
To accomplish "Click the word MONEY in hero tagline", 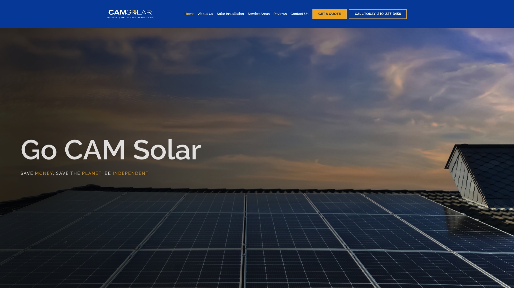I will (x=44, y=173).
